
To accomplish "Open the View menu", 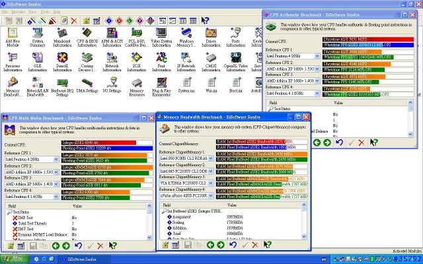I will (32, 12).
